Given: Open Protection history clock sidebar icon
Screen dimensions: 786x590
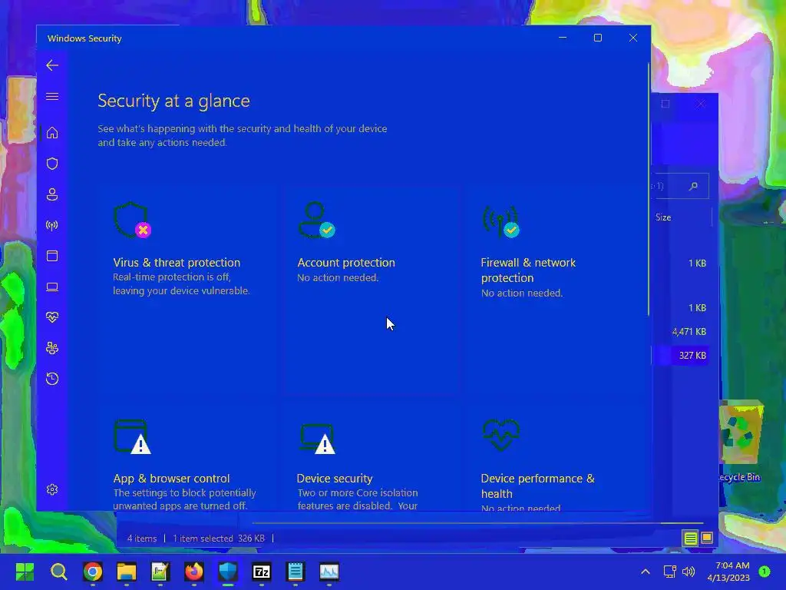Looking at the screenshot, I should (x=52, y=379).
